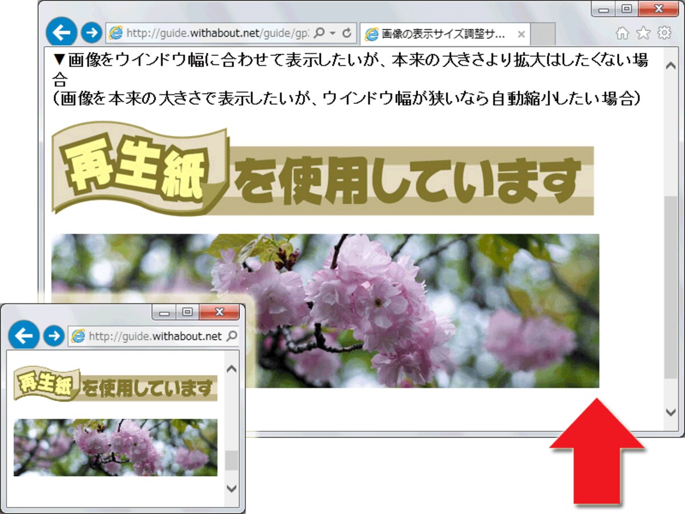Minimize the small browser window
The width and height of the screenshot is (685, 514).
(164, 312)
